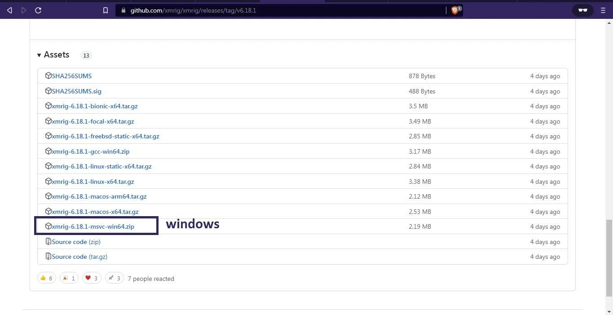Click the Assets count badge 13
The image size is (613, 315).
(x=86, y=56)
